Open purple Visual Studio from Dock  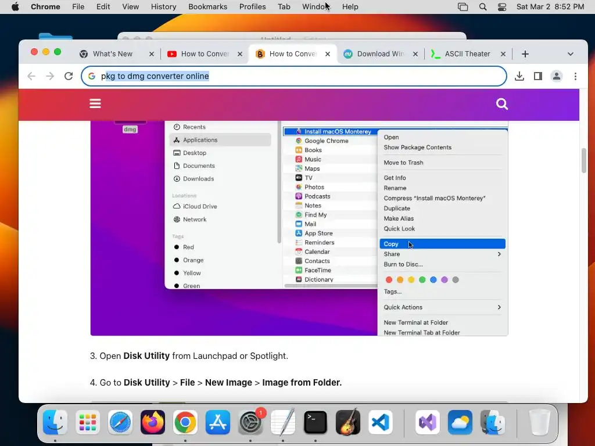click(428, 422)
